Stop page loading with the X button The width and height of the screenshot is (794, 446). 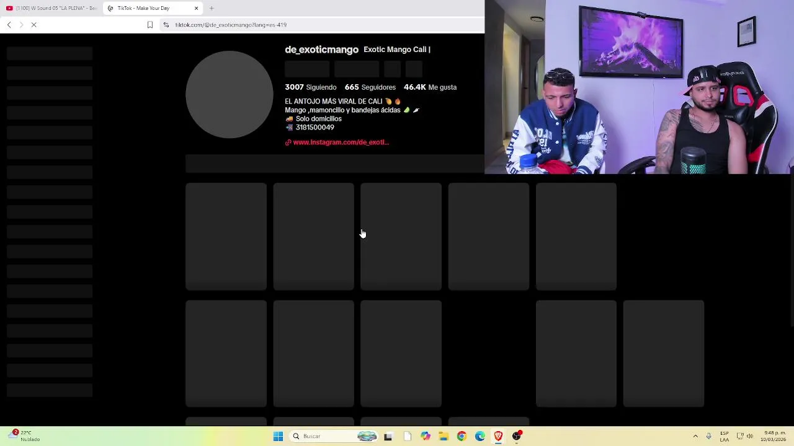[x=34, y=25]
